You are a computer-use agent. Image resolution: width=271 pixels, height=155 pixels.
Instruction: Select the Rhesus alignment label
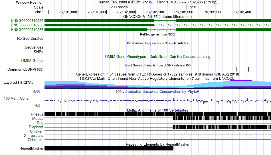coord(37,114)
